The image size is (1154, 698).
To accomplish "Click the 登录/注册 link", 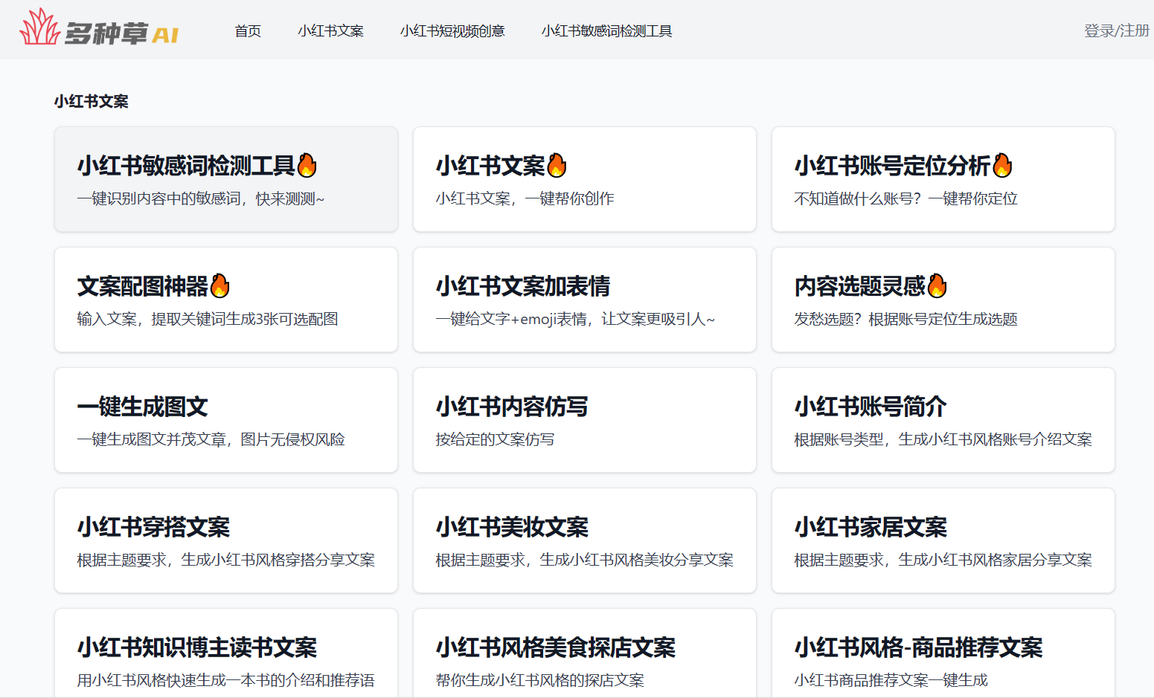I will (1116, 31).
